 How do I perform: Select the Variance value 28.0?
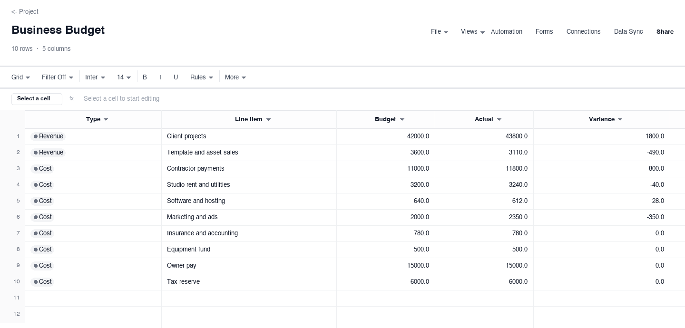coord(602,201)
